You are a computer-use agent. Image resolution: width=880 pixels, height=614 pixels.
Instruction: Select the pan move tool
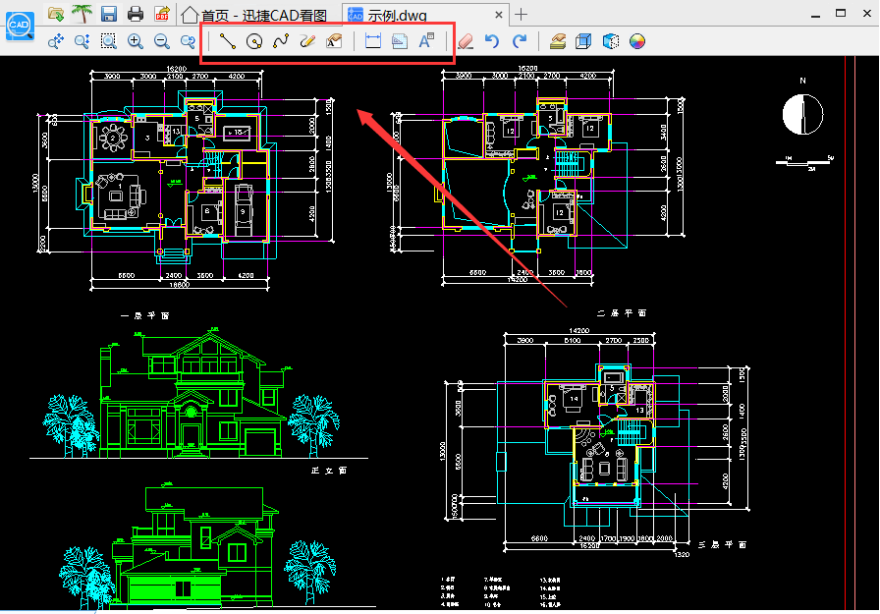(56, 41)
